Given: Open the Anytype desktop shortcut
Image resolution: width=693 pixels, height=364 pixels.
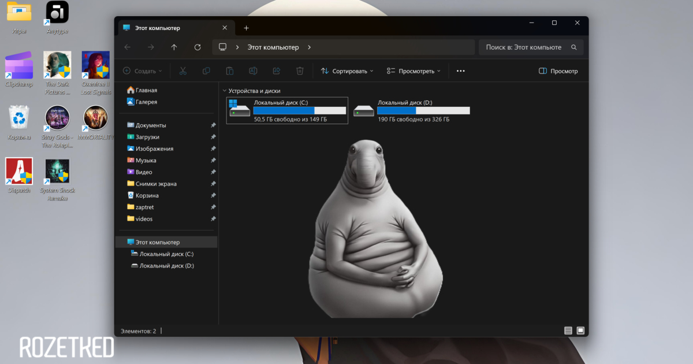Looking at the screenshot, I should (57, 13).
